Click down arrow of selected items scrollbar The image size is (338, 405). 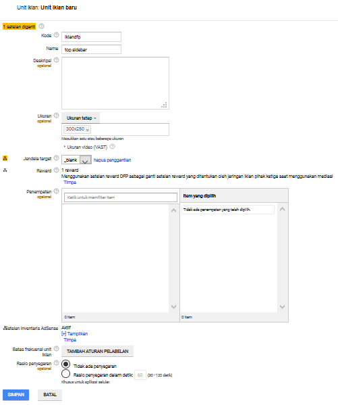tap(282, 306)
